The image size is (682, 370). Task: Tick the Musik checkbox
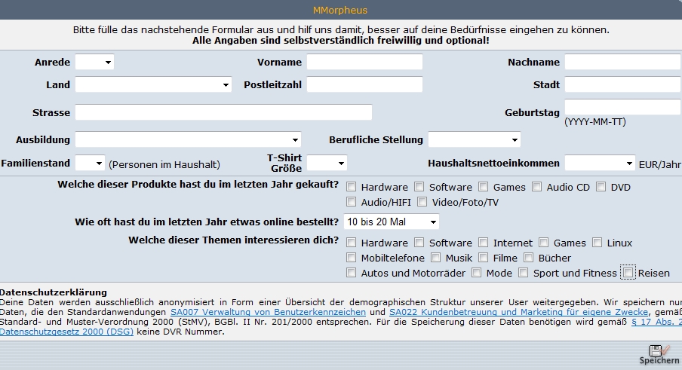tap(435, 258)
